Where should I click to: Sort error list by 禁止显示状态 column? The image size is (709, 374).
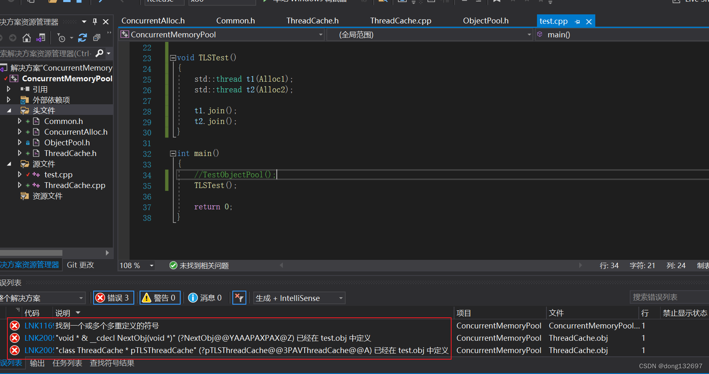(x=685, y=313)
